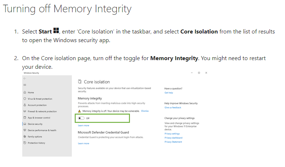The image size is (285, 167).
Task: Click the Family options people icon
Action: [25, 136]
